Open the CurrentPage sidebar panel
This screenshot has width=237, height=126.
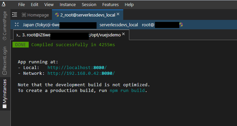coord(5,26)
